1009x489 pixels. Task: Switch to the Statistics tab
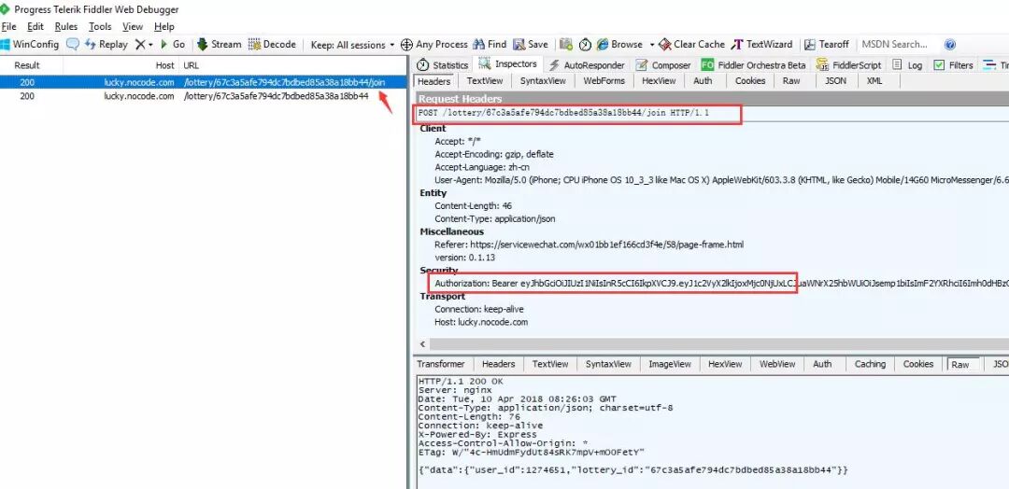[443, 65]
